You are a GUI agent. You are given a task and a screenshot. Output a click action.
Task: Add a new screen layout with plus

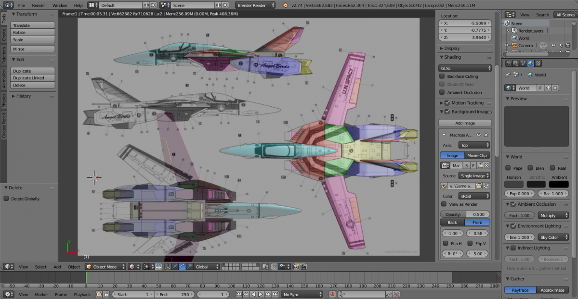coord(146,5)
